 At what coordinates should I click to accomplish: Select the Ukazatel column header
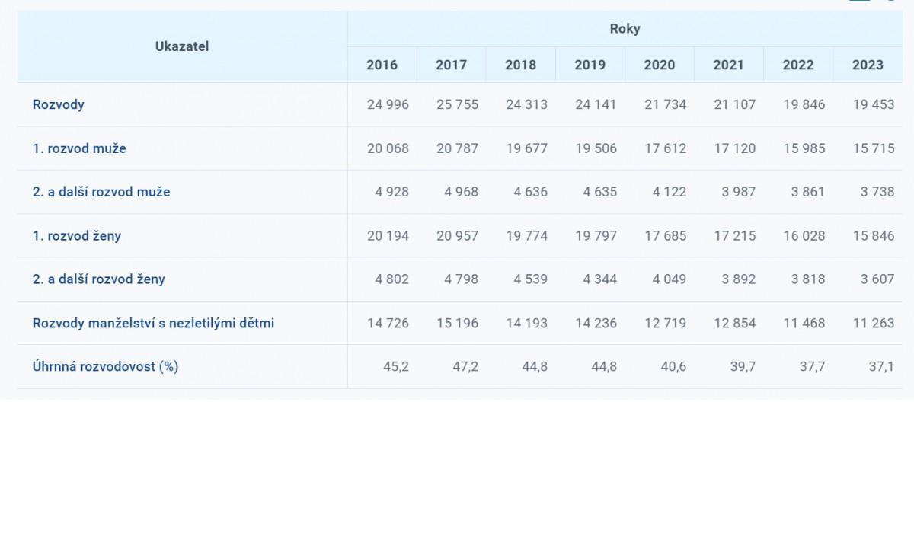tap(182, 46)
